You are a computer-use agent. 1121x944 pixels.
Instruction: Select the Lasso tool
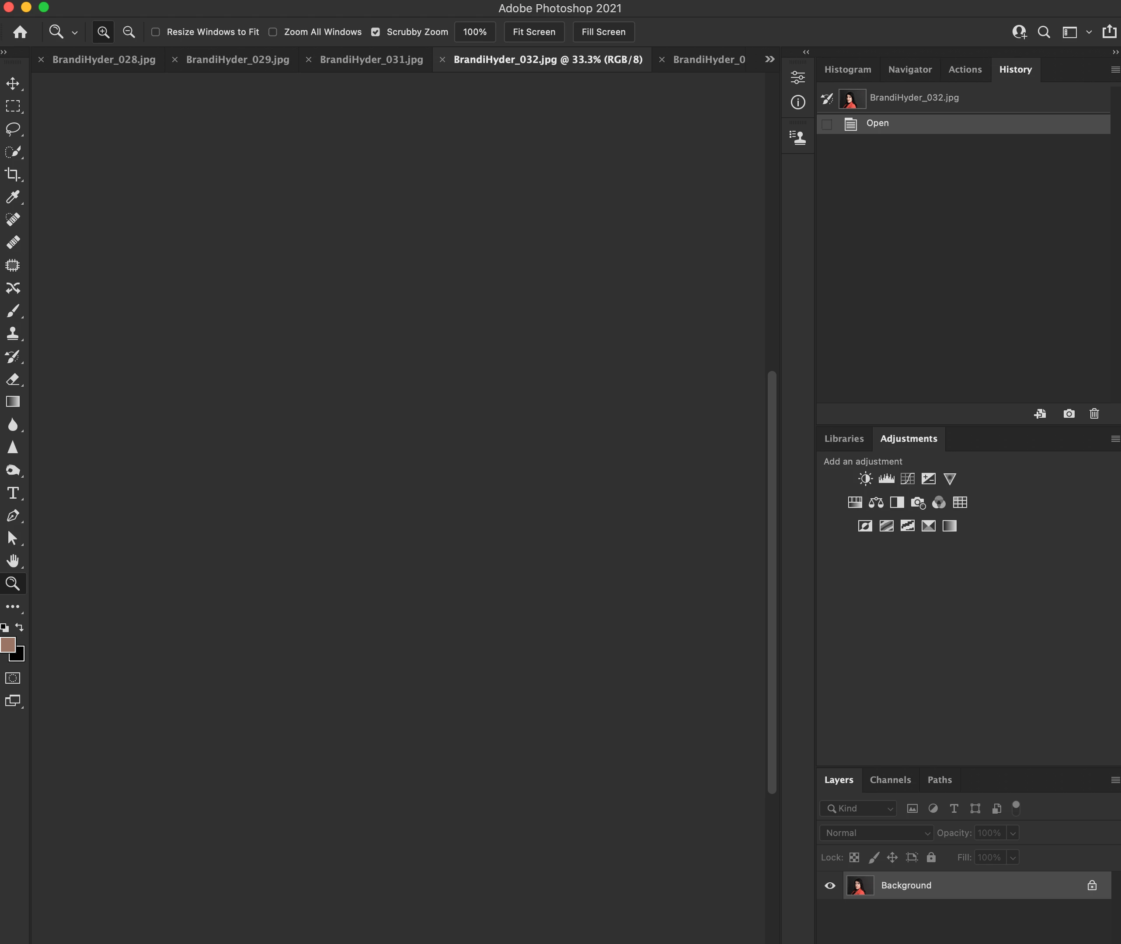click(13, 129)
